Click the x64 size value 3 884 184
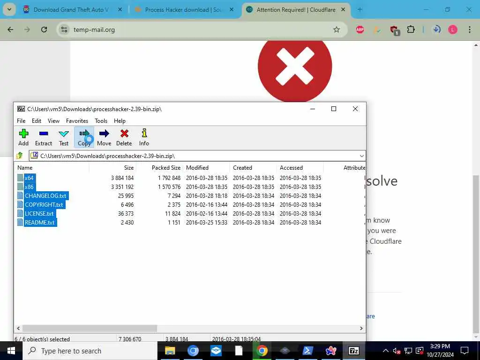This screenshot has height=360, width=480. click(x=122, y=178)
